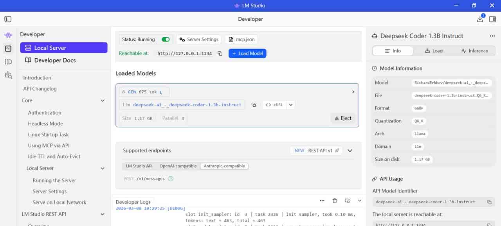Expand the loaded model card chevron
Image resolution: width=501 pixels, height=226 pixels.
tap(353, 92)
